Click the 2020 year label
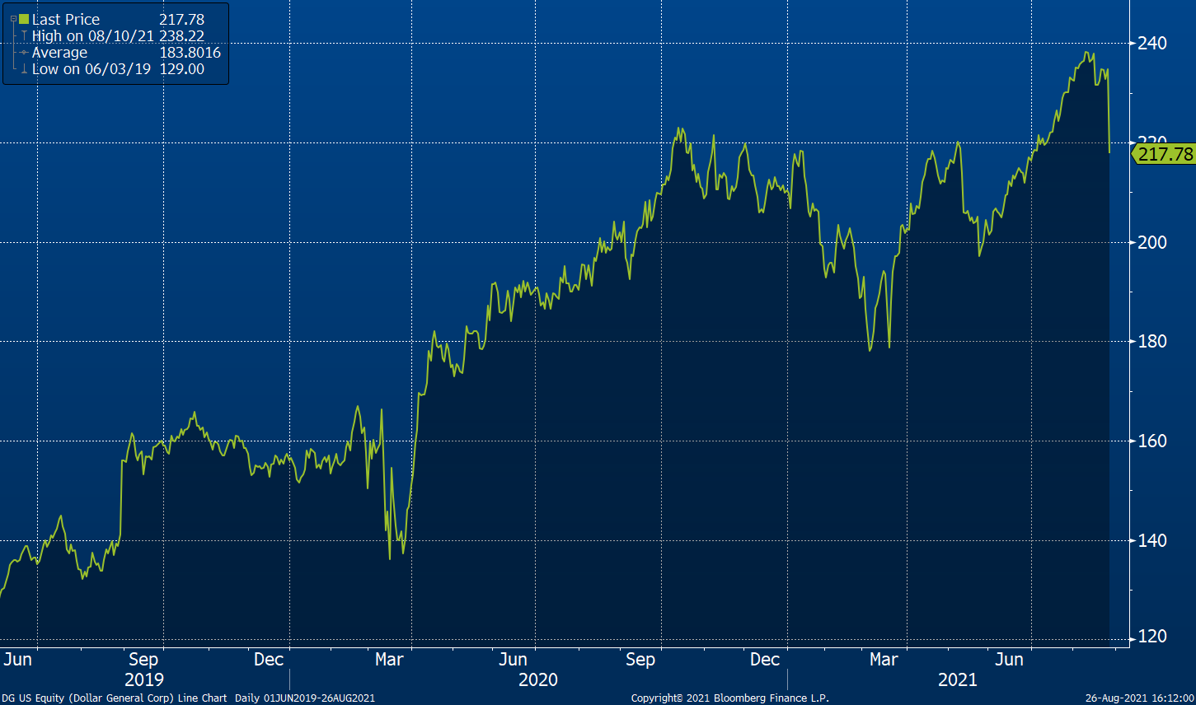The image size is (1196, 705). 538,679
